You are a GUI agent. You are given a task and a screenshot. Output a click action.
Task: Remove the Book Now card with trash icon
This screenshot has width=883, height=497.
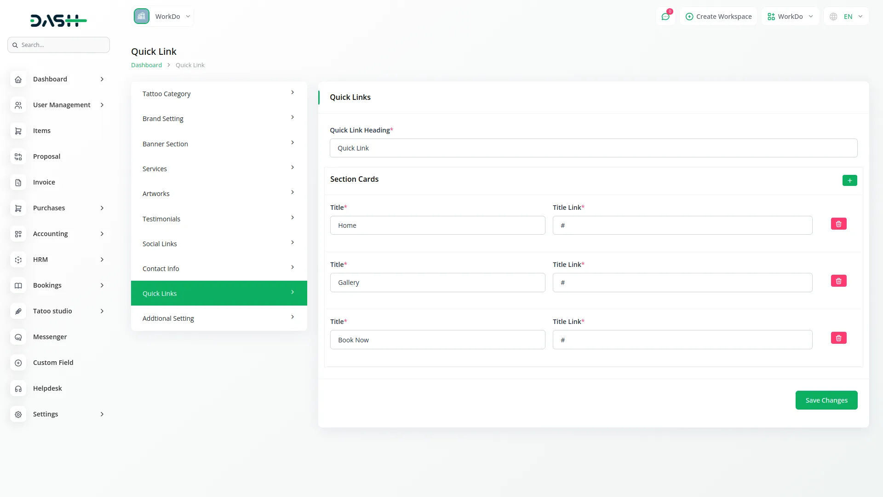[838, 338]
